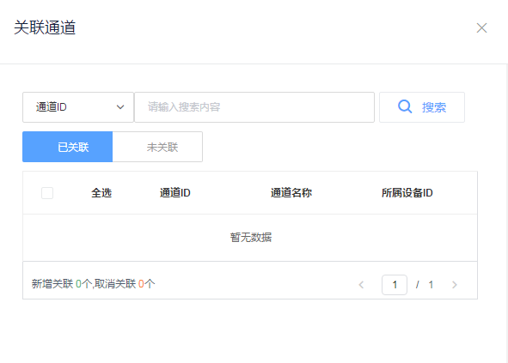Click the 搜索 button label
Screen dimensions: 508x363
[434, 107]
